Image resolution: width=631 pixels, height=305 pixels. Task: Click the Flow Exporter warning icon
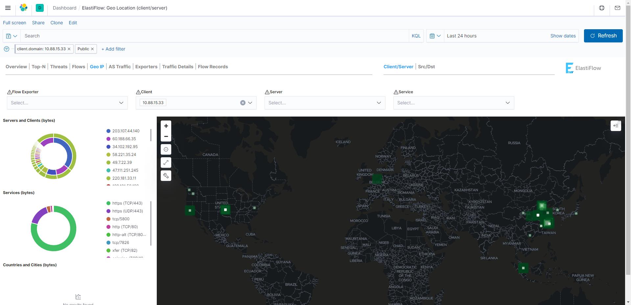pos(9,92)
